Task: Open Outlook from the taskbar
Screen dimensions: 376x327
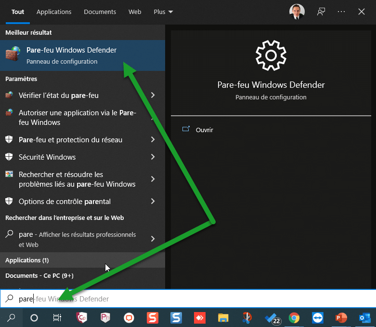Action: click(364, 318)
